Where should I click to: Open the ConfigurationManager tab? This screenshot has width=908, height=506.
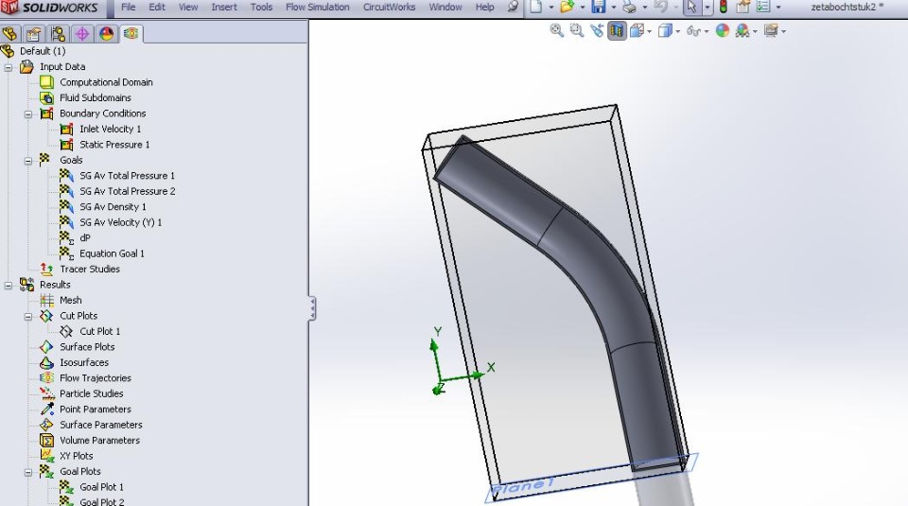[x=58, y=34]
